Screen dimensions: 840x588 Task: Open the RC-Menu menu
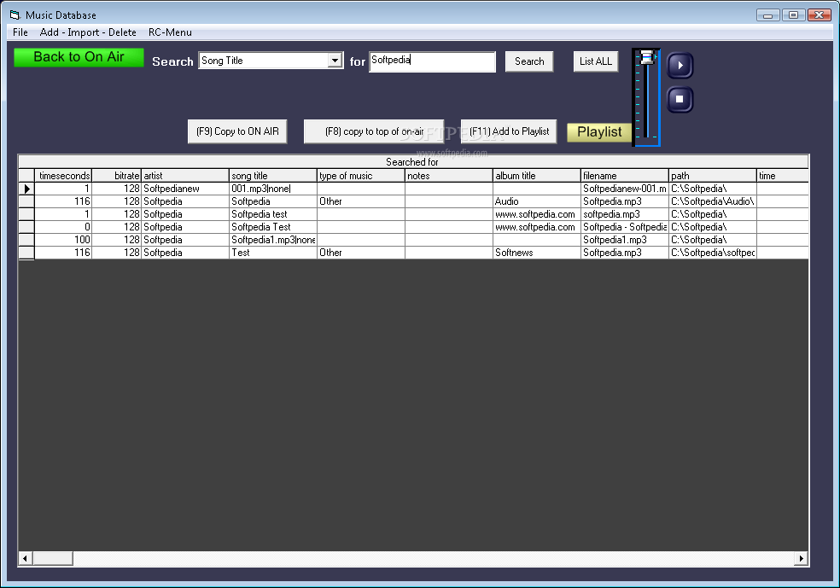coord(170,32)
